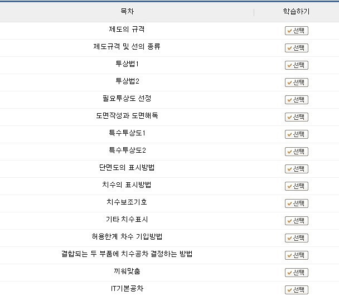Click the text 제도의 규격
339x296 pixels.
pyautogui.click(x=127, y=29)
